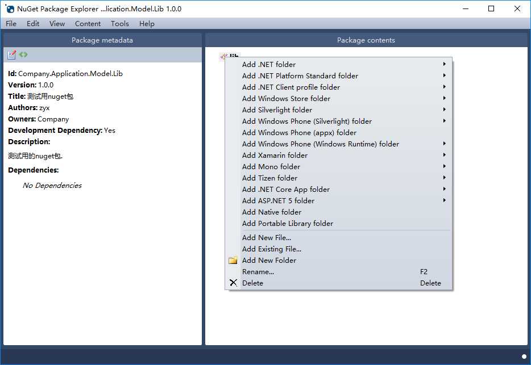Viewport: 531px width, 365px height.
Task: Choose Add .NET Platform Standard folder
Action: [339, 75]
